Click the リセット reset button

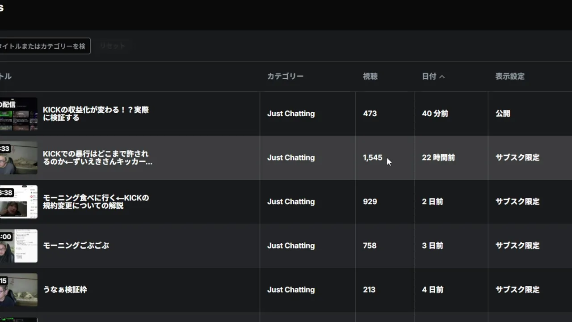click(112, 46)
